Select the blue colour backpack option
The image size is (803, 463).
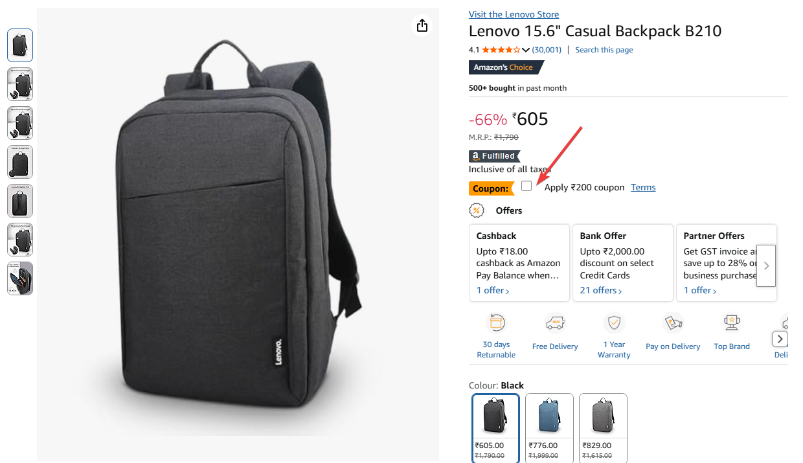pos(549,428)
